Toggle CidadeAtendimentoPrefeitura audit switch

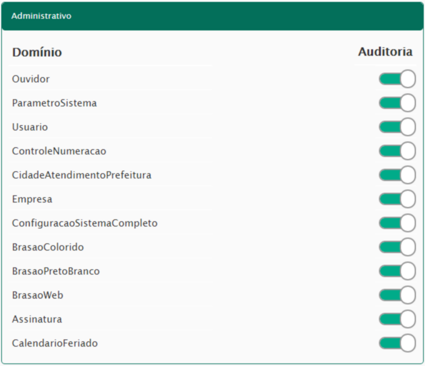pos(397,175)
